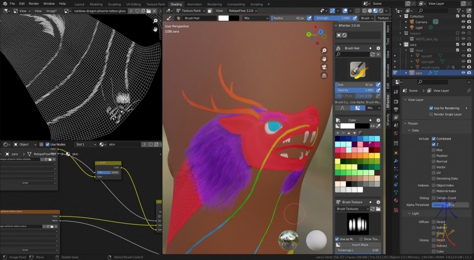Open the Render menu

(x=34, y=3)
